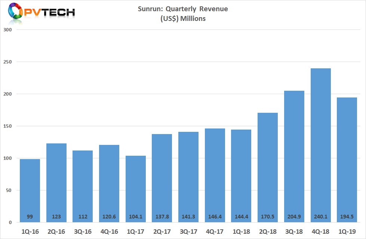This screenshot has height=239, width=366.
Task: Select the 3Q-16 bar
Action: click(83, 186)
